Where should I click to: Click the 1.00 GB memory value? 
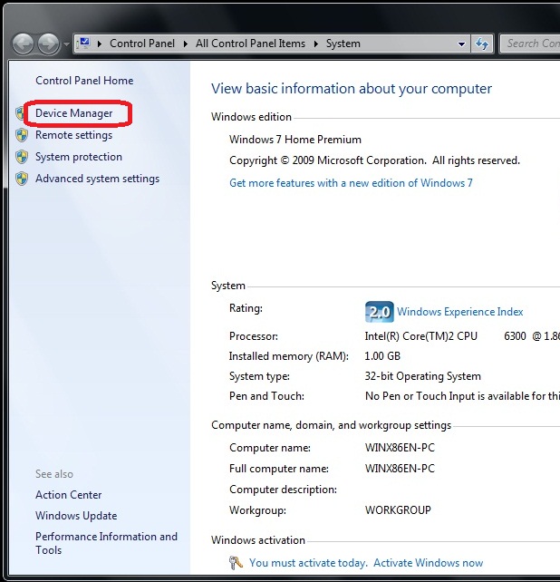[382, 356]
